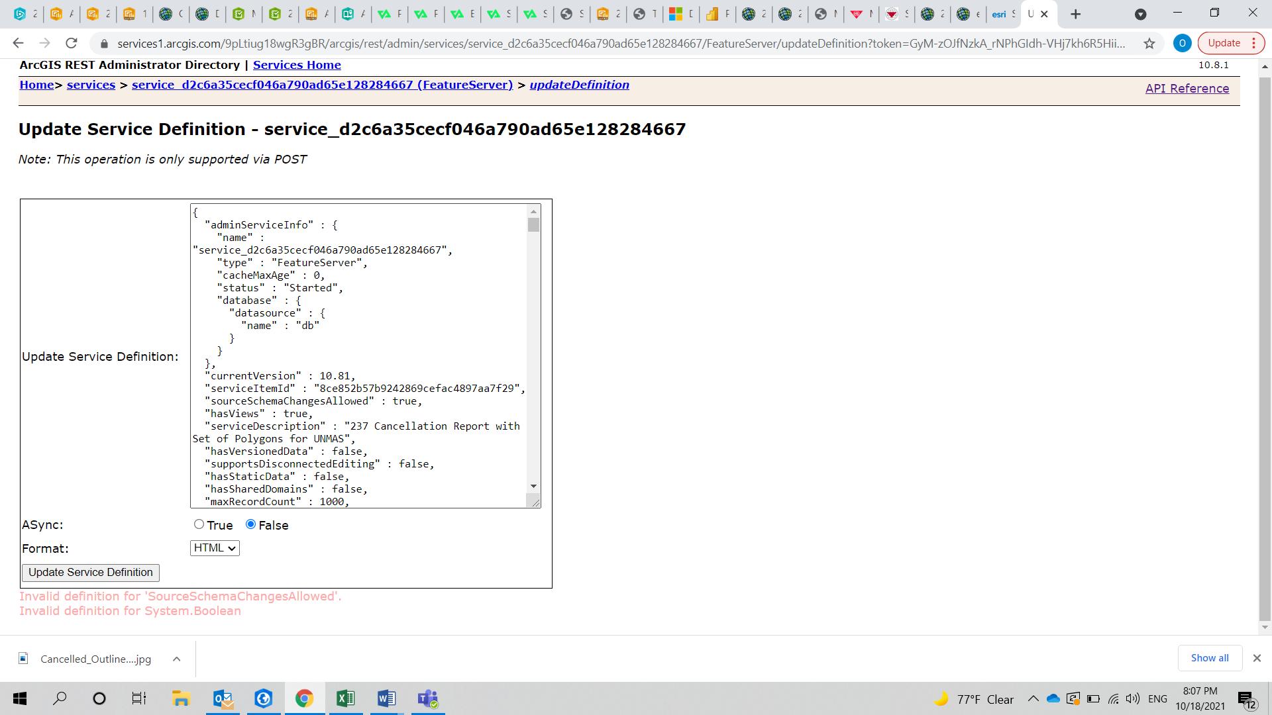
Task: Select the False radio button for ASync
Action: pos(250,524)
